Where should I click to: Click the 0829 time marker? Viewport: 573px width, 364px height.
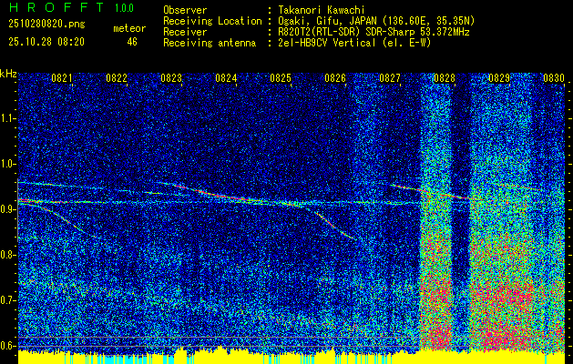[x=499, y=77]
